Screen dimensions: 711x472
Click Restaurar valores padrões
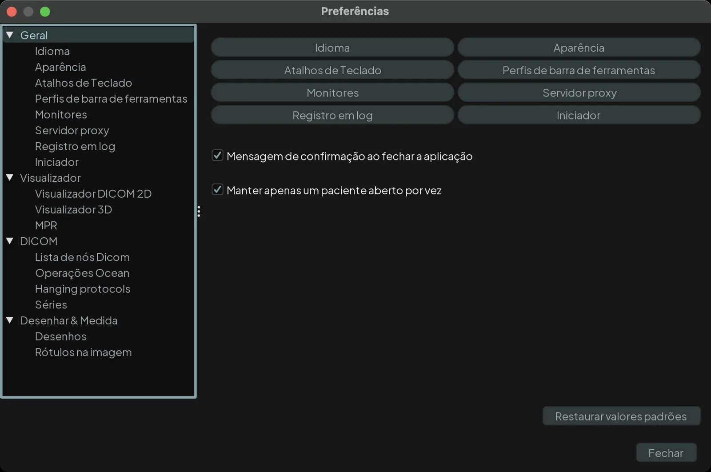click(621, 416)
